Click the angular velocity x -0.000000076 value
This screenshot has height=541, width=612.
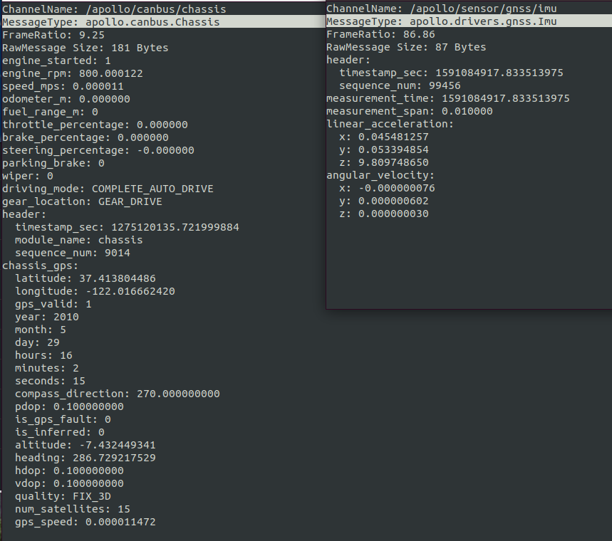click(397, 189)
